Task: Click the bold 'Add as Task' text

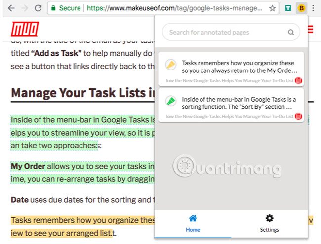Action: tap(56, 53)
